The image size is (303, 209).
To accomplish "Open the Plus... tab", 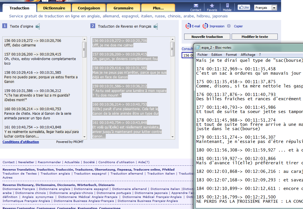I will pos(158,8).
